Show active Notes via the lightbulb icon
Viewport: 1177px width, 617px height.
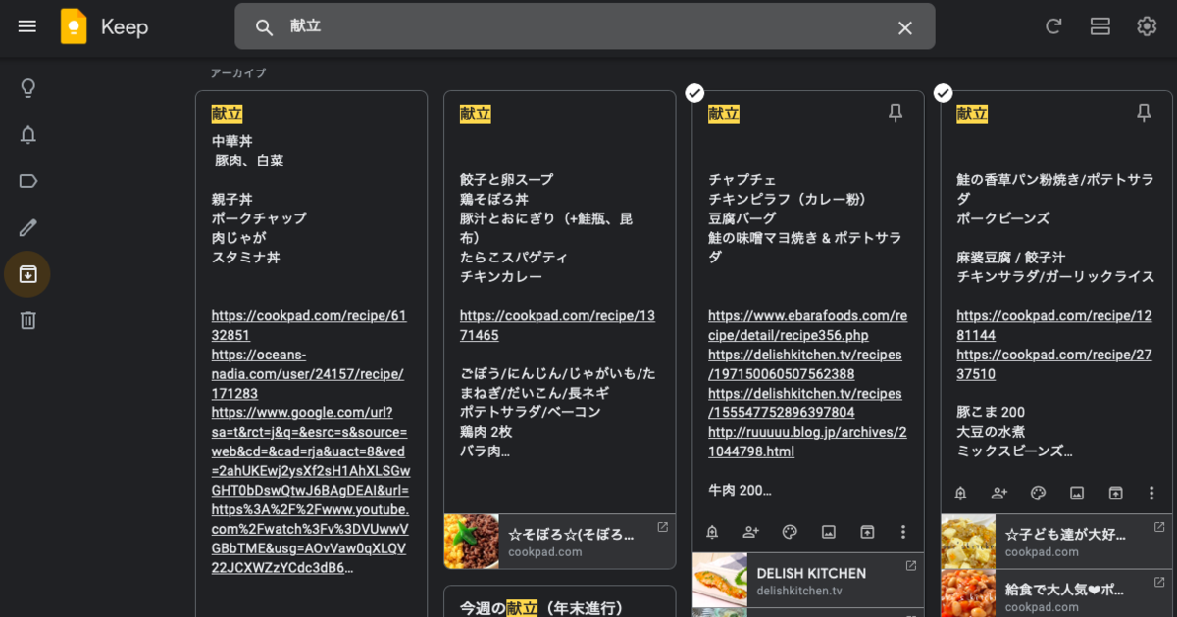(27, 87)
